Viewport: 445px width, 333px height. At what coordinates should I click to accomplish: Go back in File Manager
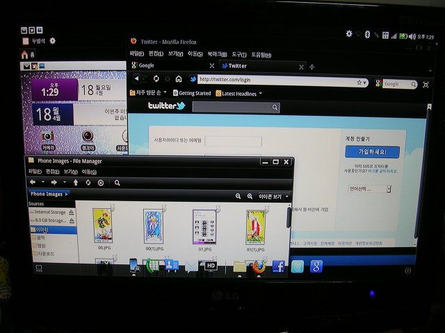pyautogui.click(x=33, y=182)
